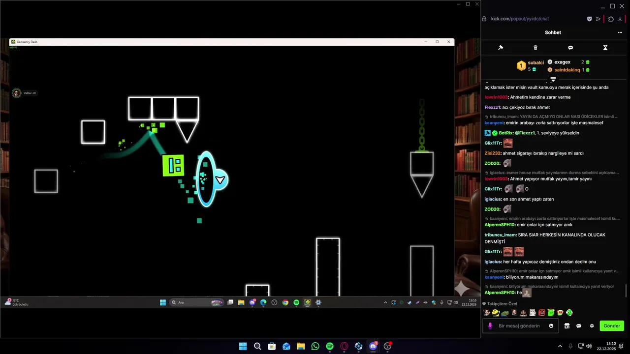Open Settings gear in streamed taskbar
This screenshot has height=354, width=630.
pos(318,302)
